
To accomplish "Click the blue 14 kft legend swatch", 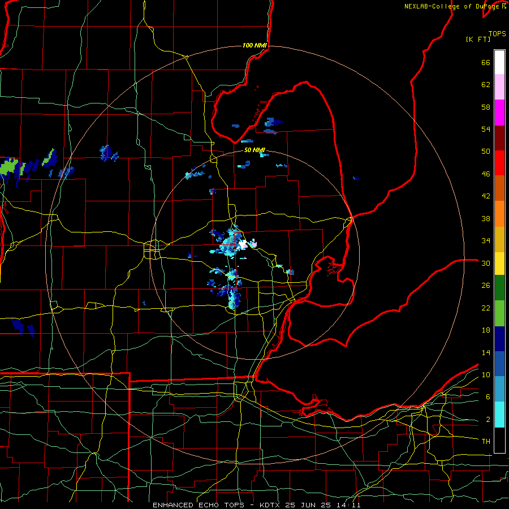I will [x=499, y=364].
